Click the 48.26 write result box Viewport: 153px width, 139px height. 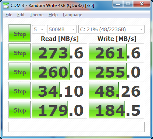click(x=117, y=90)
